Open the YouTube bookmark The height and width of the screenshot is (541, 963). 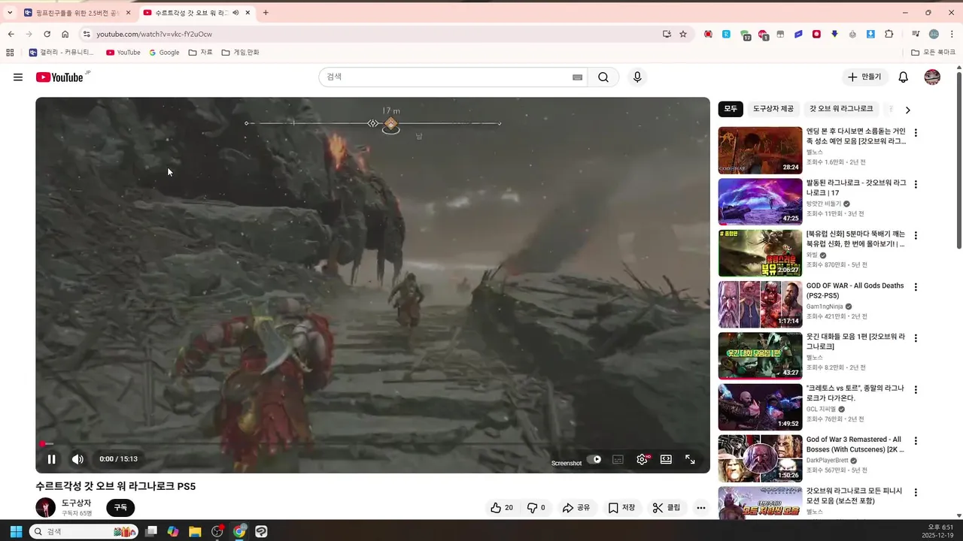tap(123, 53)
